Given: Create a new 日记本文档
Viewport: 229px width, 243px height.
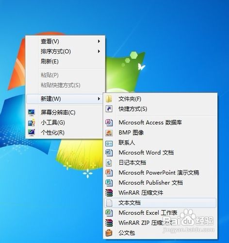Looking at the screenshot, I should click(x=160, y=163).
